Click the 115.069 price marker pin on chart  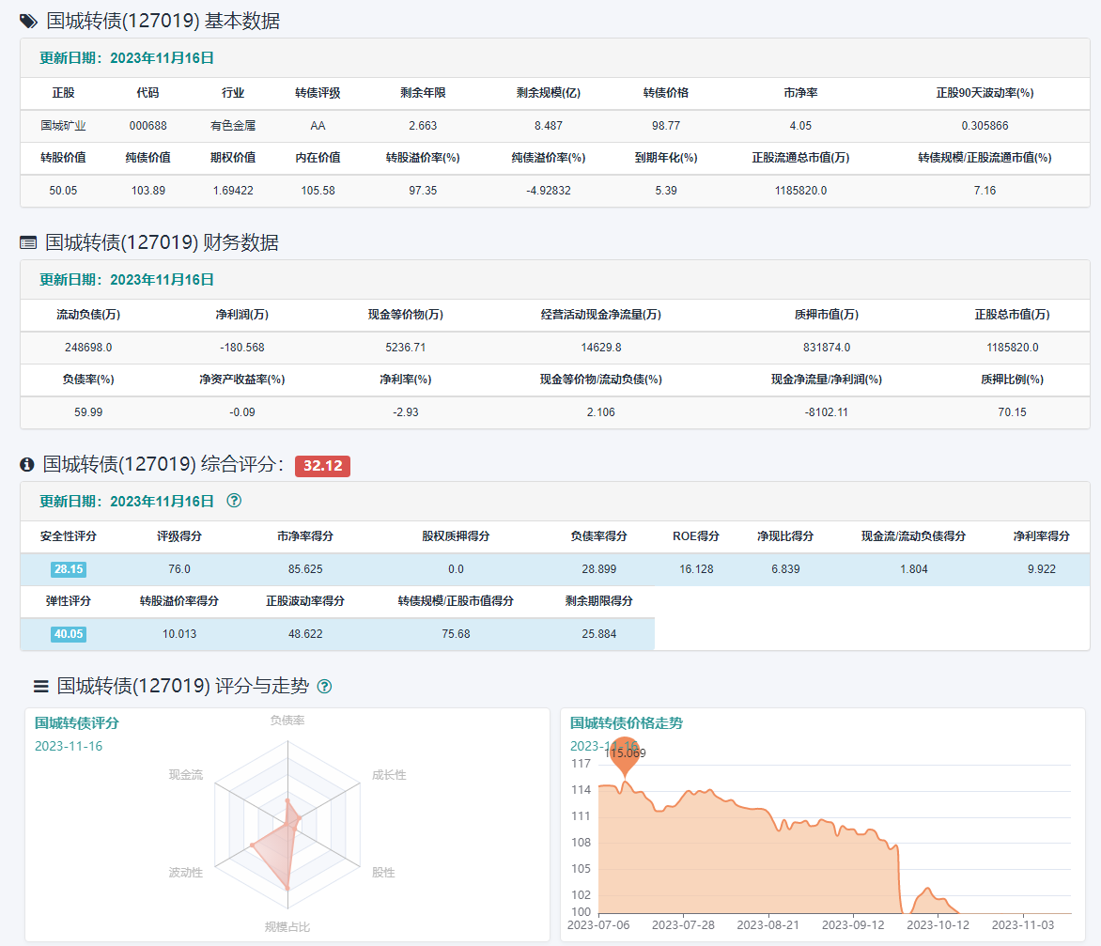[625, 756]
